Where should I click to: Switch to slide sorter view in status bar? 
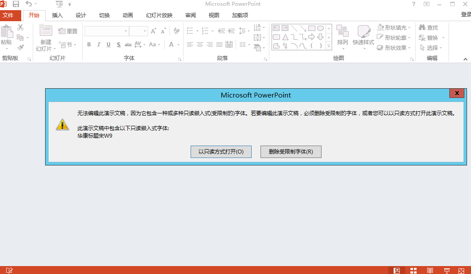[x=414, y=270]
